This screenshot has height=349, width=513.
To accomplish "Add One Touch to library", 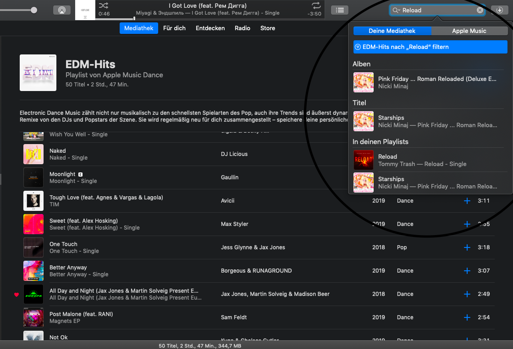I will (x=467, y=247).
